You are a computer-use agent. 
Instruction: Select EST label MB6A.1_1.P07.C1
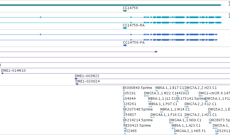(x=163, y=104)
